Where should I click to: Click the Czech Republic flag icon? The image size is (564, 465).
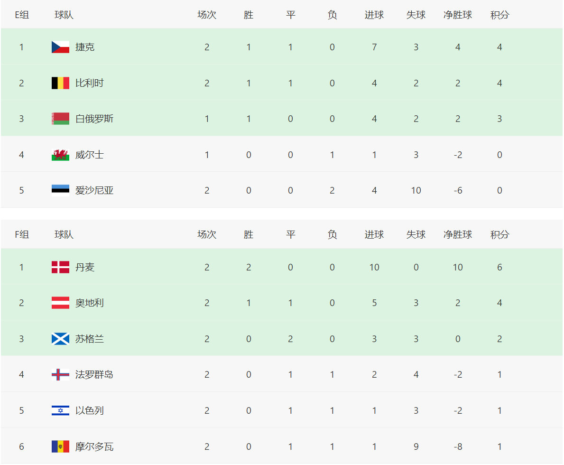[60, 47]
